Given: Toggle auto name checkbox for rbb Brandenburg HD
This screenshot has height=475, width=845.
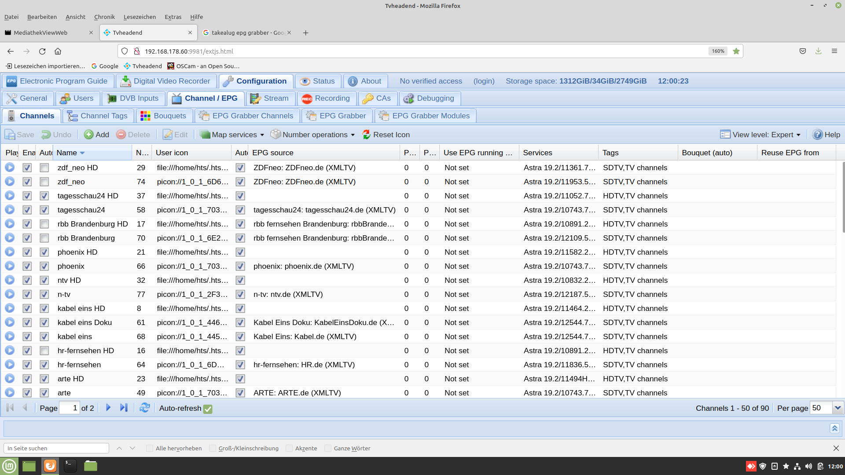Looking at the screenshot, I should tap(44, 224).
